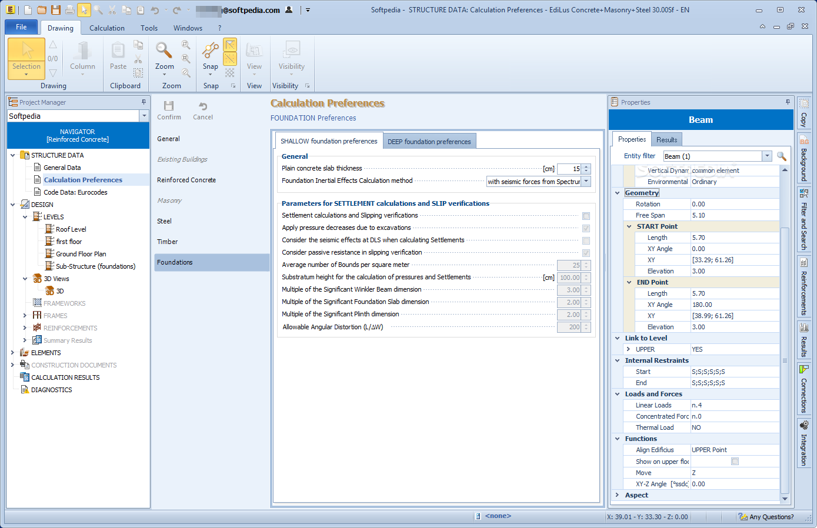Click the Print icon in quick access toolbar
The height and width of the screenshot is (528, 817).
coord(70,10)
